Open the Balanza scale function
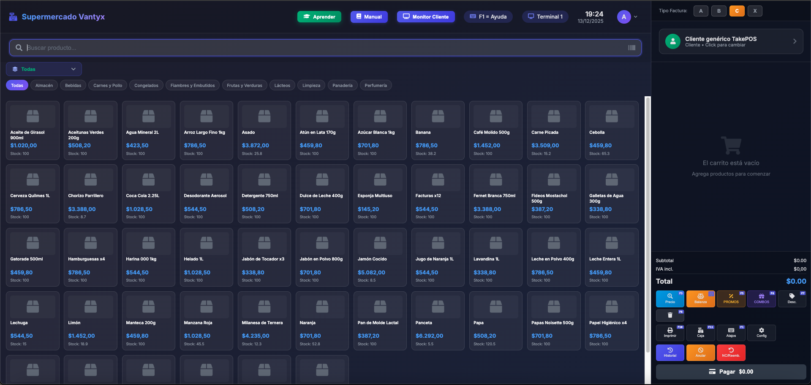Image resolution: width=811 pixels, height=385 pixels. point(700,298)
